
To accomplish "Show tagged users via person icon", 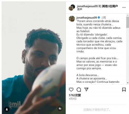I will (7, 109).
